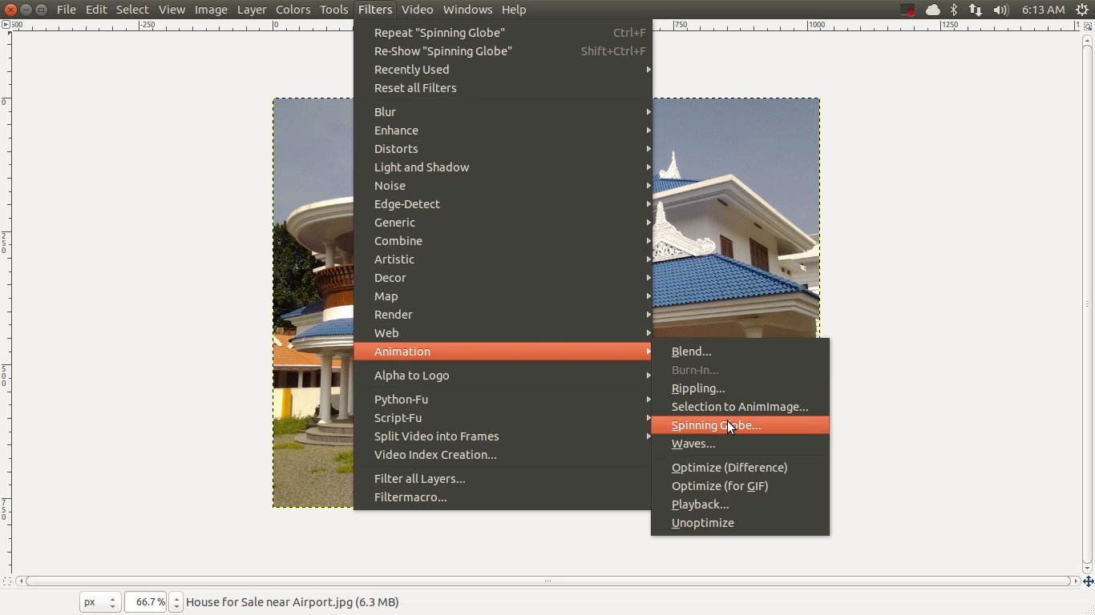1095x615 pixels.
Task: Expand the Recently Used submenu
Action: coord(411,70)
